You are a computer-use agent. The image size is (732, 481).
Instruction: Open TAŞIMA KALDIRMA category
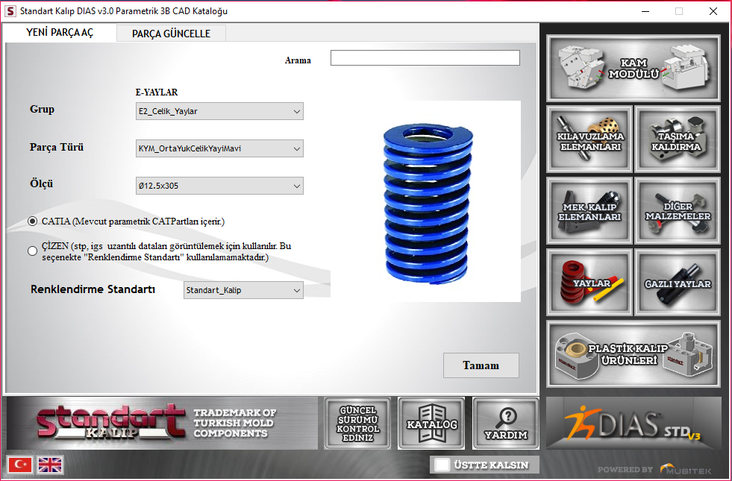point(678,139)
